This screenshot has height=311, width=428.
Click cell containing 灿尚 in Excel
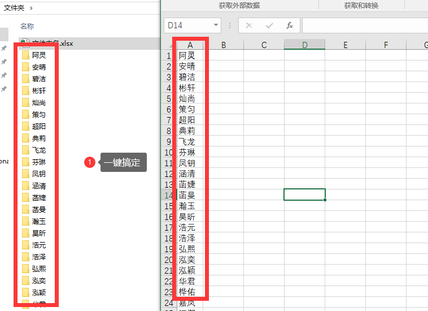point(190,98)
